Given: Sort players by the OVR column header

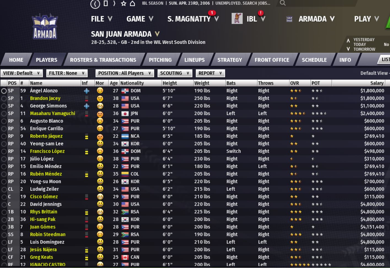Looking at the screenshot, I should coord(294,83).
